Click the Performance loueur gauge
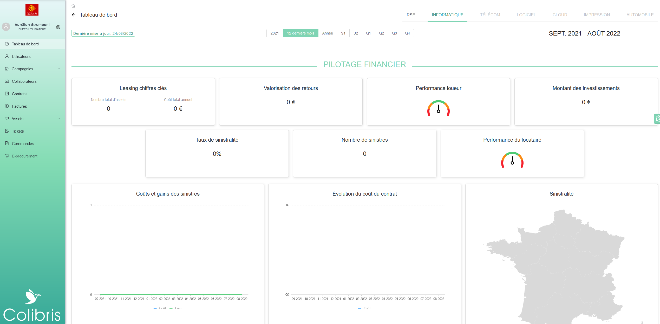The width and height of the screenshot is (660, 324). (x=438, y=108)
